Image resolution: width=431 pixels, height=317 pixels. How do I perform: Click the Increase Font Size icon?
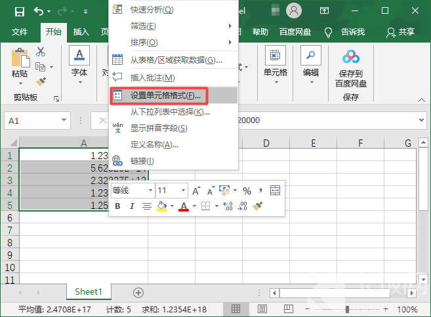click(x=196, y=191)
